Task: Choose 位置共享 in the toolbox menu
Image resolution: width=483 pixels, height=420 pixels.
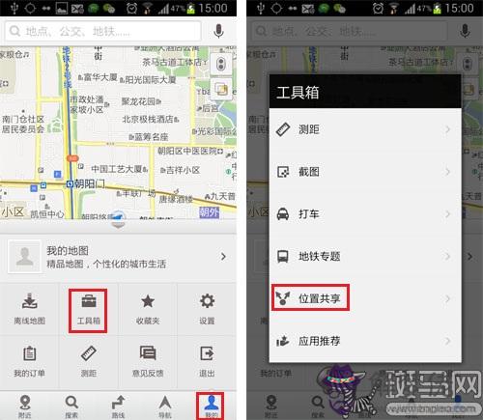Action: [x=365, y=298]
